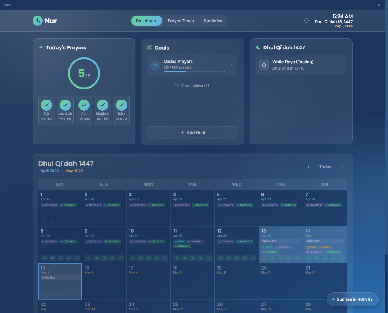This screenshot has width=388, height=313.
Task: Select calendar day 16 May 3
Action: tap(104, 281)
